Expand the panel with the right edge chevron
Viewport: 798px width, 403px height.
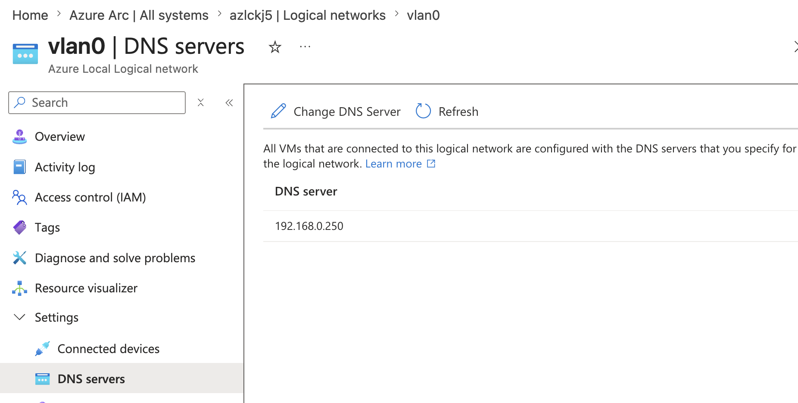(795, 46)
